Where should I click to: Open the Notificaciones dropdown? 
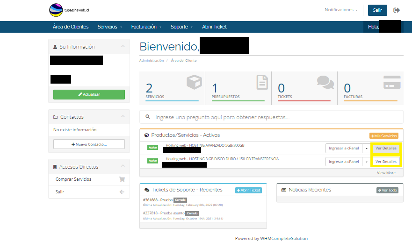[341, 10]
